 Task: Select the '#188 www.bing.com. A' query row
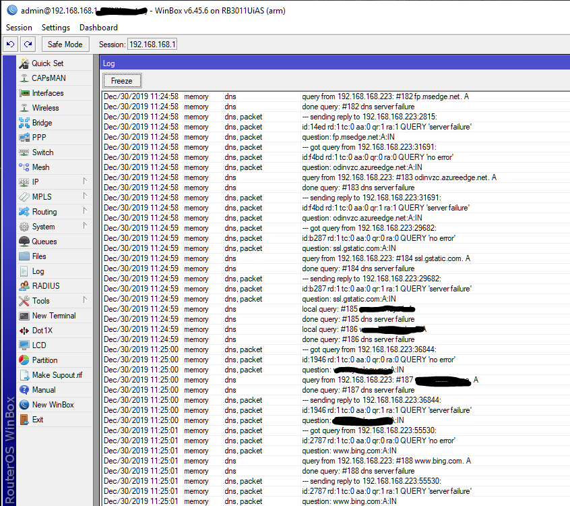click(336, 461)
